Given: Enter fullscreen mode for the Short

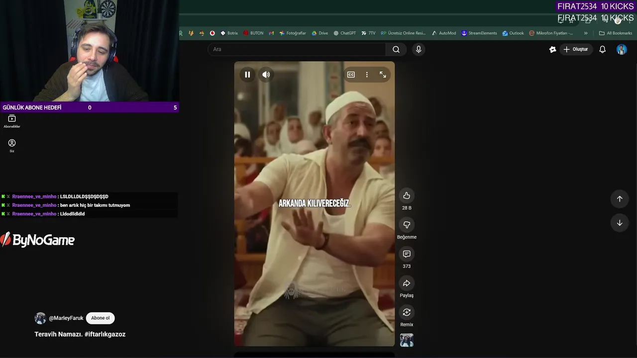Looking at the screenshot, I should (x=383, y=75).
